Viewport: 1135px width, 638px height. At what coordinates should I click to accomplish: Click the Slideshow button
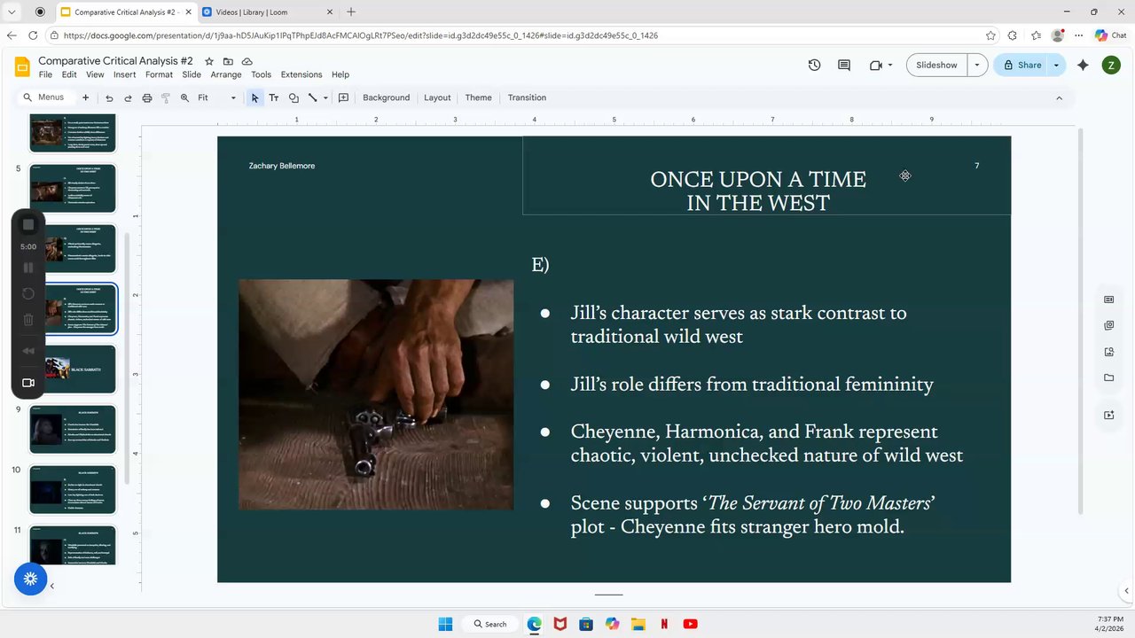coord(936,65)
